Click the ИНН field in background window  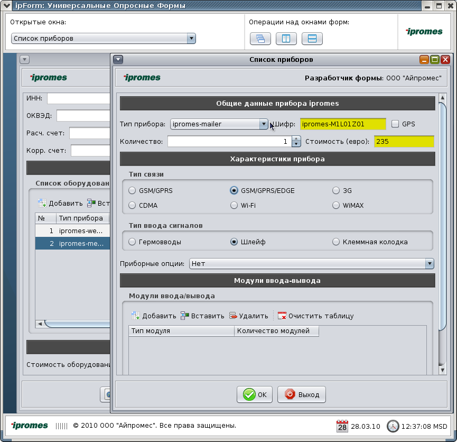(79, 98)
